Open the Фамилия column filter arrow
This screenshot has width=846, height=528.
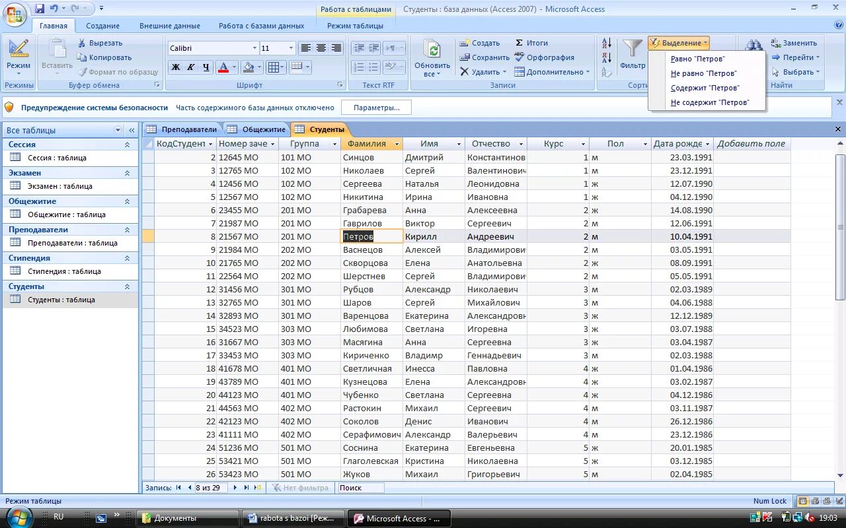[x=397, y=144]
